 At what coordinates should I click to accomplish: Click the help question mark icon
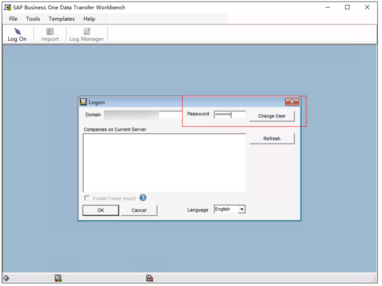click(x=143, y=198)
